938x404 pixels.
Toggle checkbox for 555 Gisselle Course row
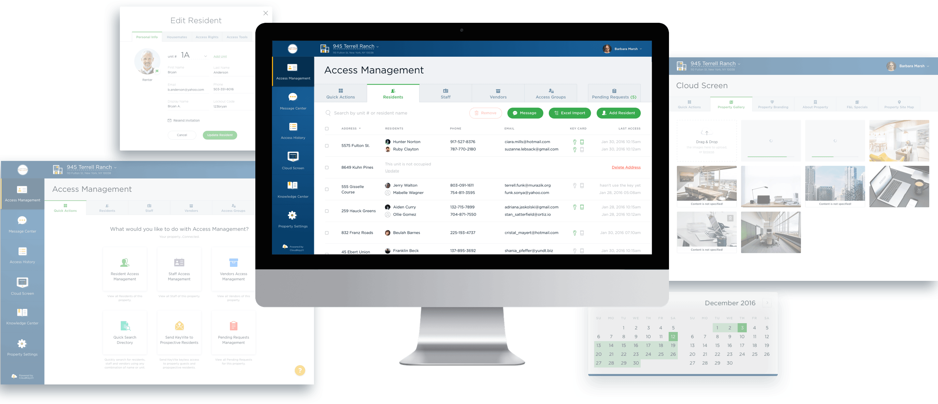click(327, 189)
